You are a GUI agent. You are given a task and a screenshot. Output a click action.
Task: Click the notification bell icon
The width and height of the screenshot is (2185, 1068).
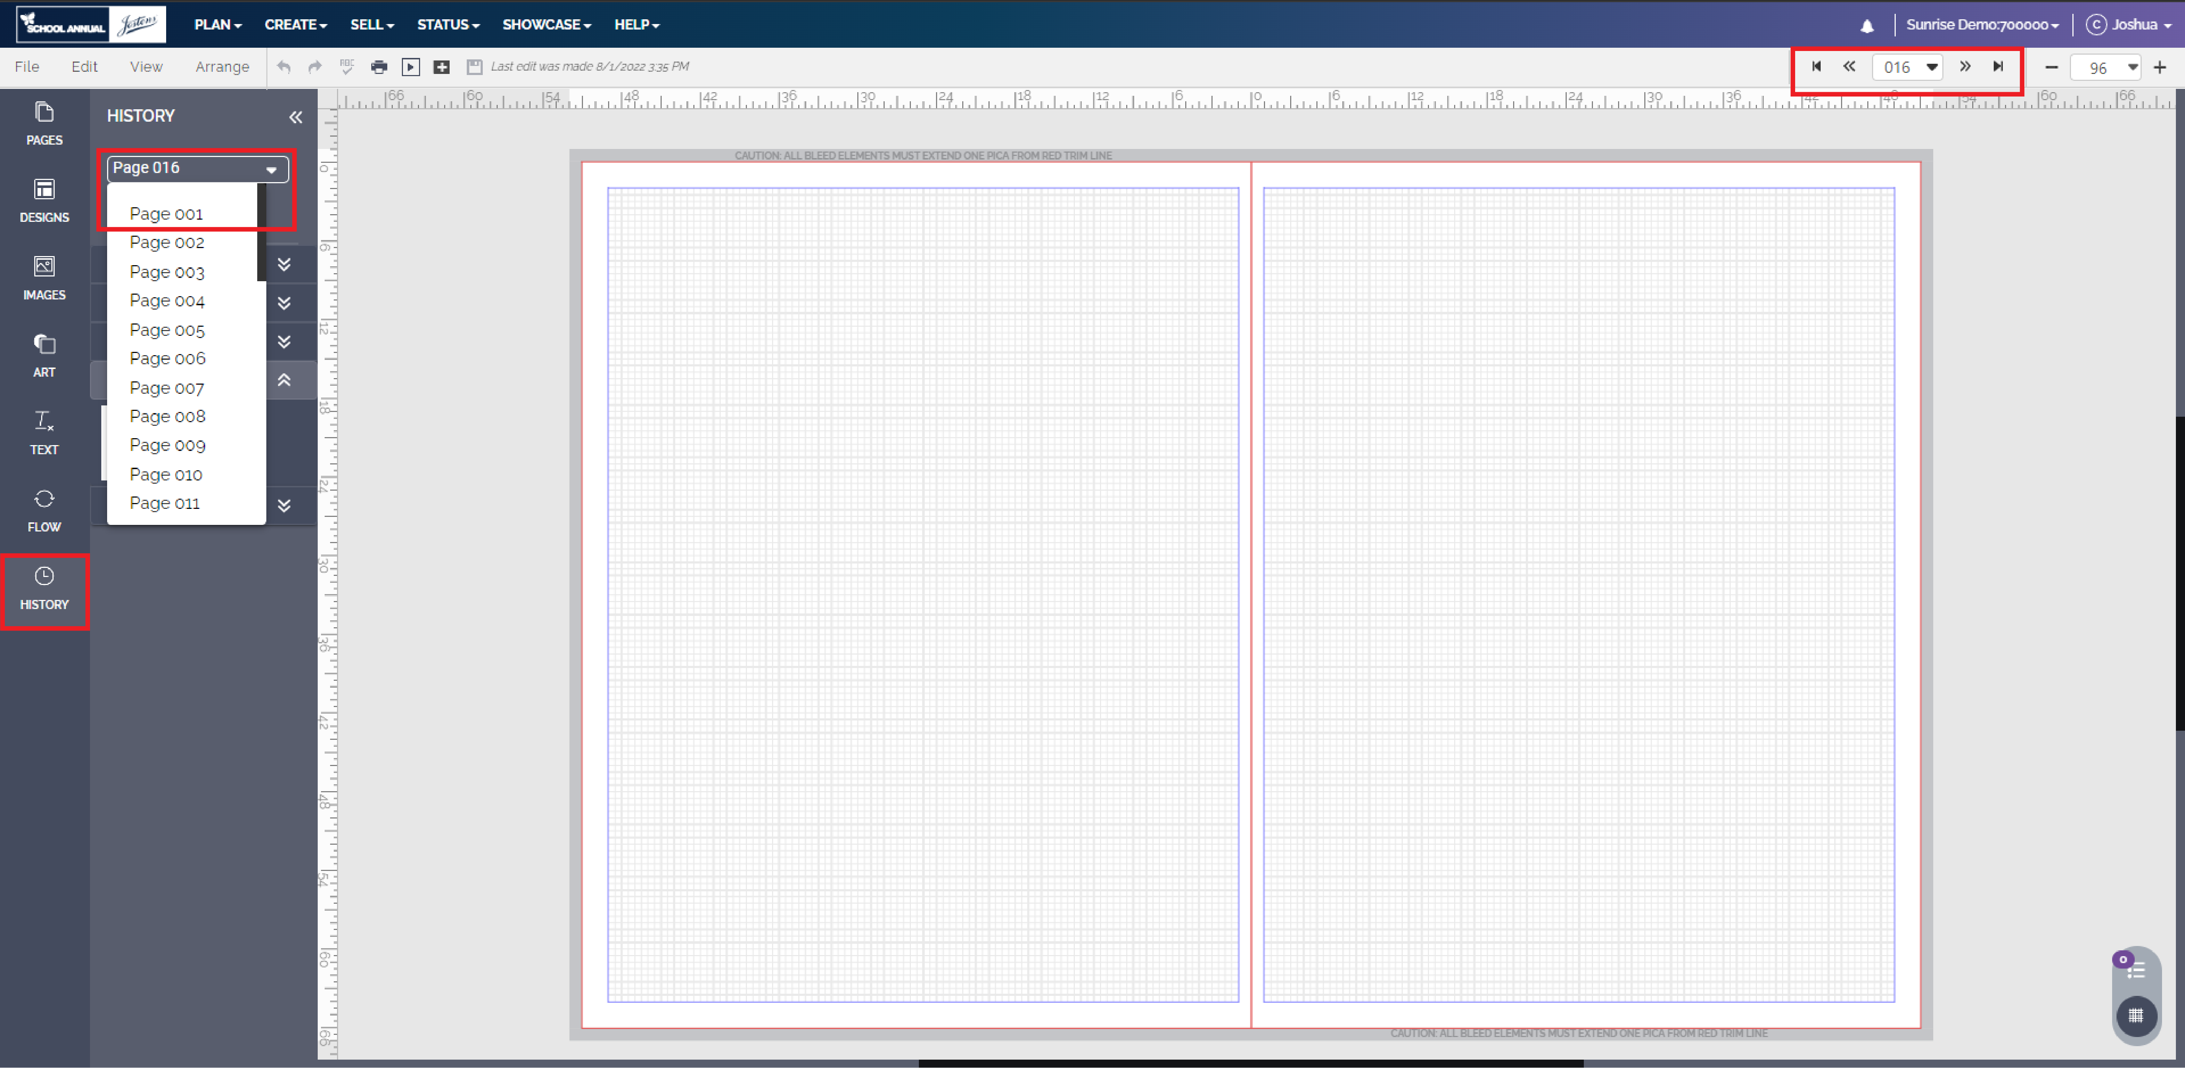pyautogui.click(x=1866, y=25)
